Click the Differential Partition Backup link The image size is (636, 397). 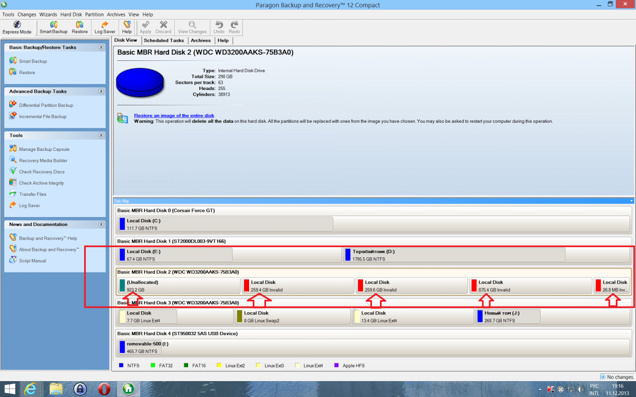coord(46,105)
